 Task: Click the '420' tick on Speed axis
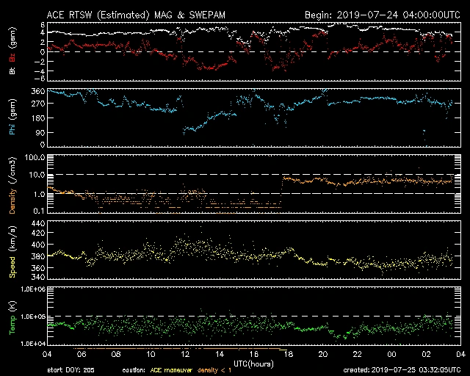point(38,233)
